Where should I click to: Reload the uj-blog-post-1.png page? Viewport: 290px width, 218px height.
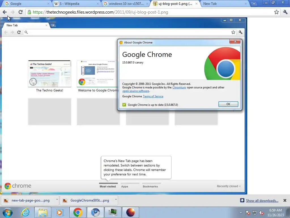click(x=20, y=12)
